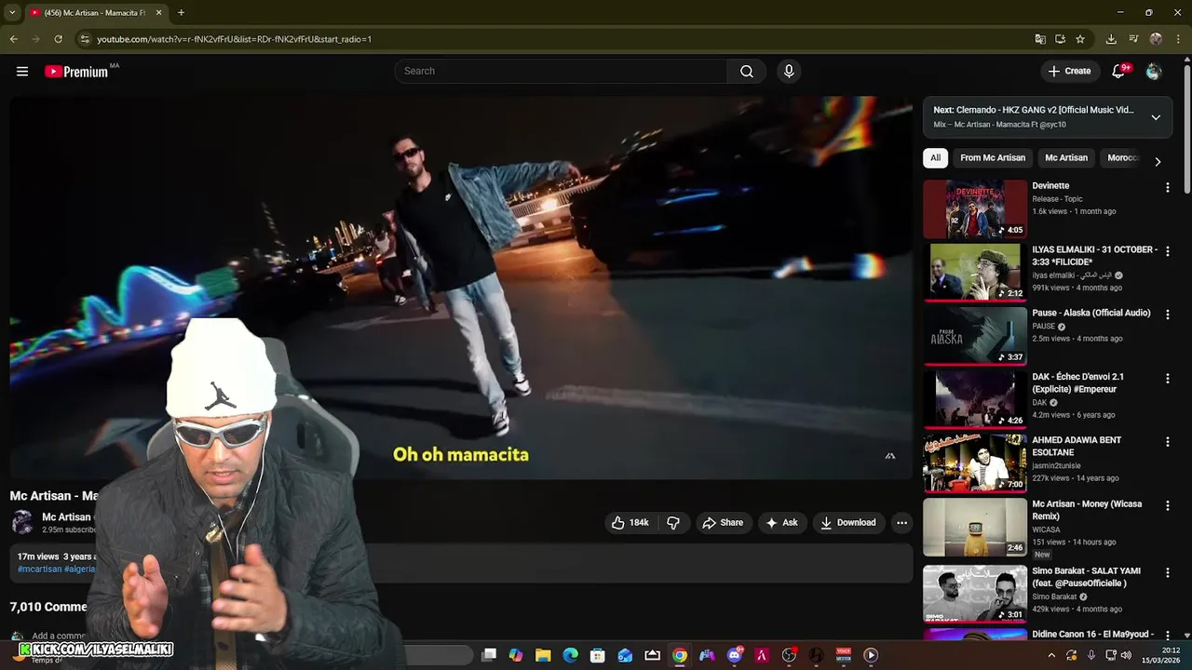
Task: Open the YouTube hamburger guide menu
Action: tap(22, 71)
